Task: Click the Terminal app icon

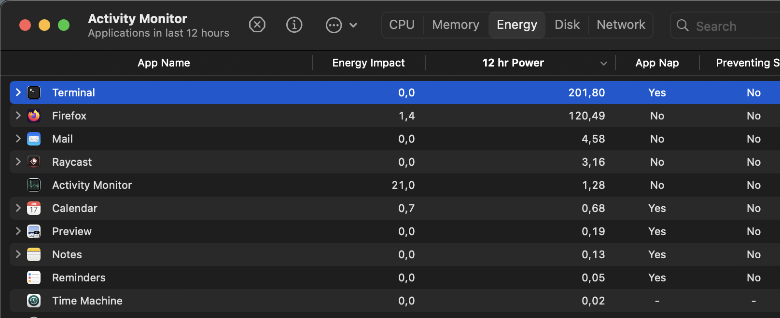Action: (x=34, y=93)
